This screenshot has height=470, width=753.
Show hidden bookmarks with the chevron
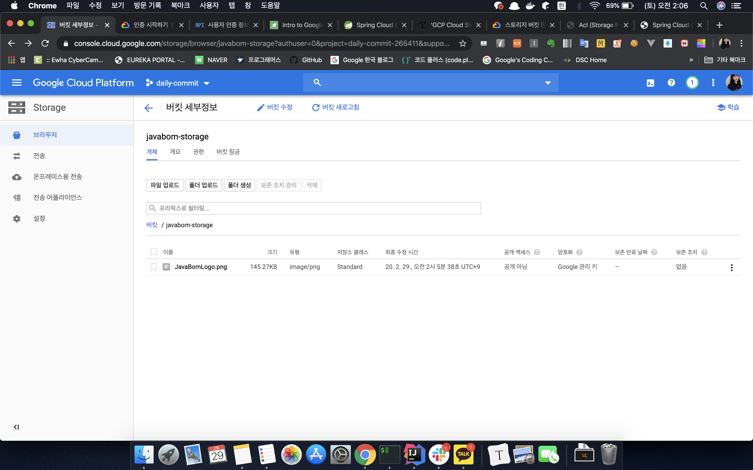pos(691,60)
